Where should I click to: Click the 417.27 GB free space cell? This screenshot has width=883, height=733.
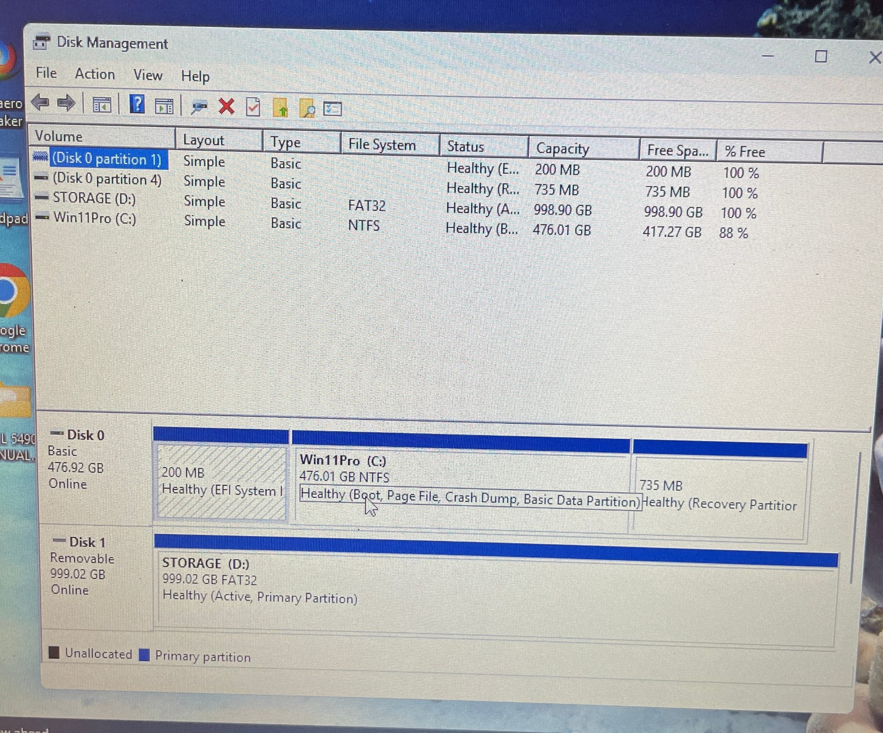click(x=672, y=232)
